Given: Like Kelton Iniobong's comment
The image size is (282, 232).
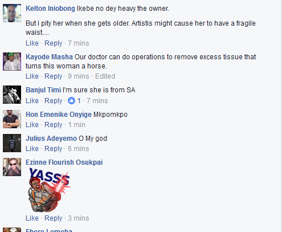Looking at the screenshot, I should tap(32, 43).
